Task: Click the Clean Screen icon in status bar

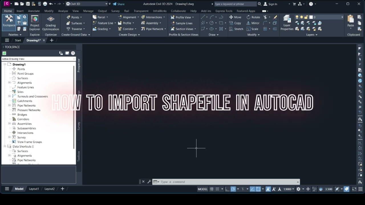Action: pyautogui.click(x=354, y=189)
